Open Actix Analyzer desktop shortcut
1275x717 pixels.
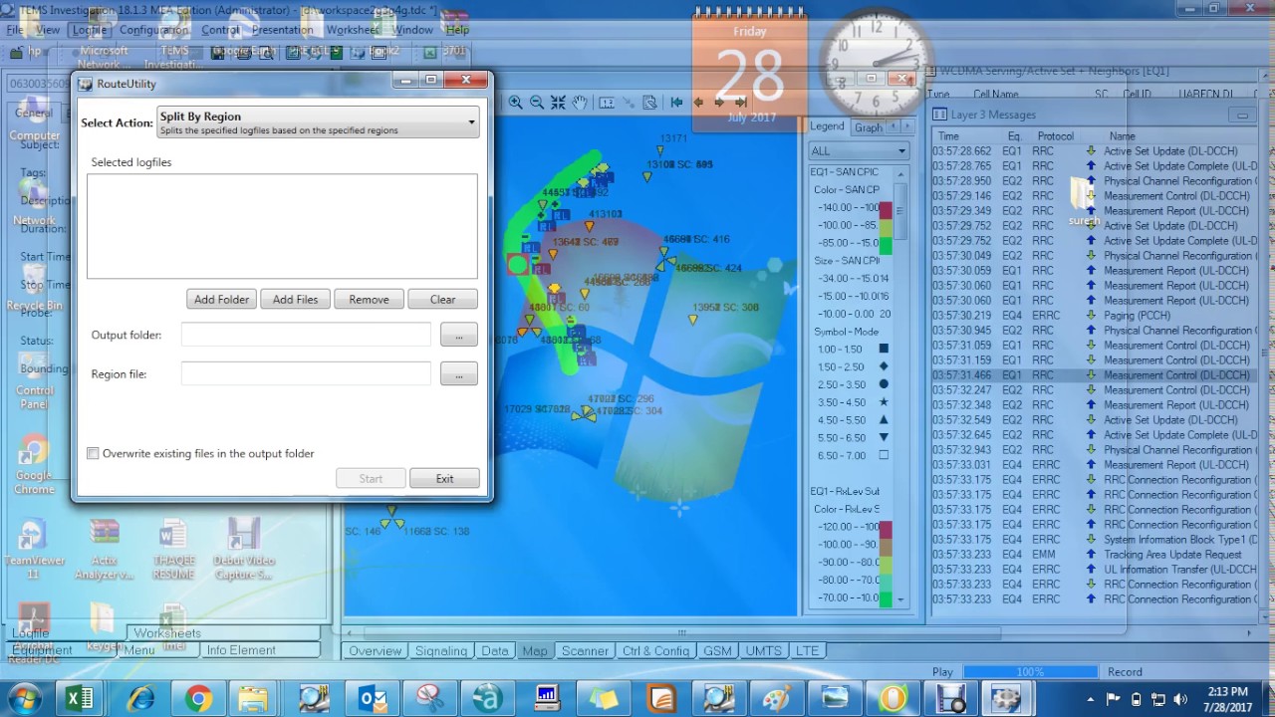click(104, 549)
